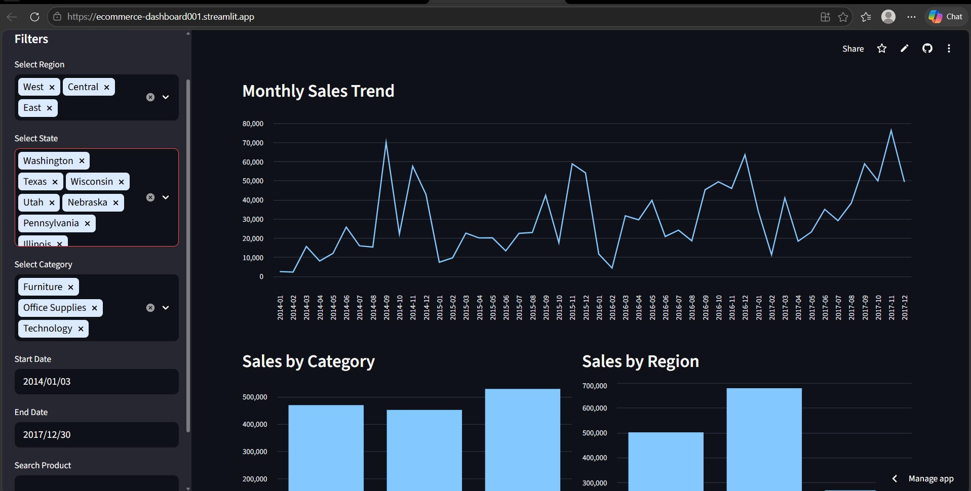Clear all selected categories
971x491 pixels.
click(150, 308)
